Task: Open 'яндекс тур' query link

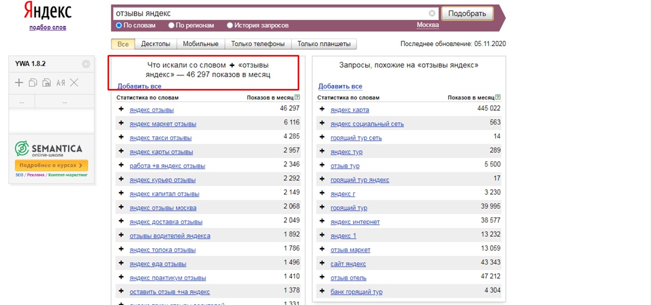Action: click(x=346, y=152)
